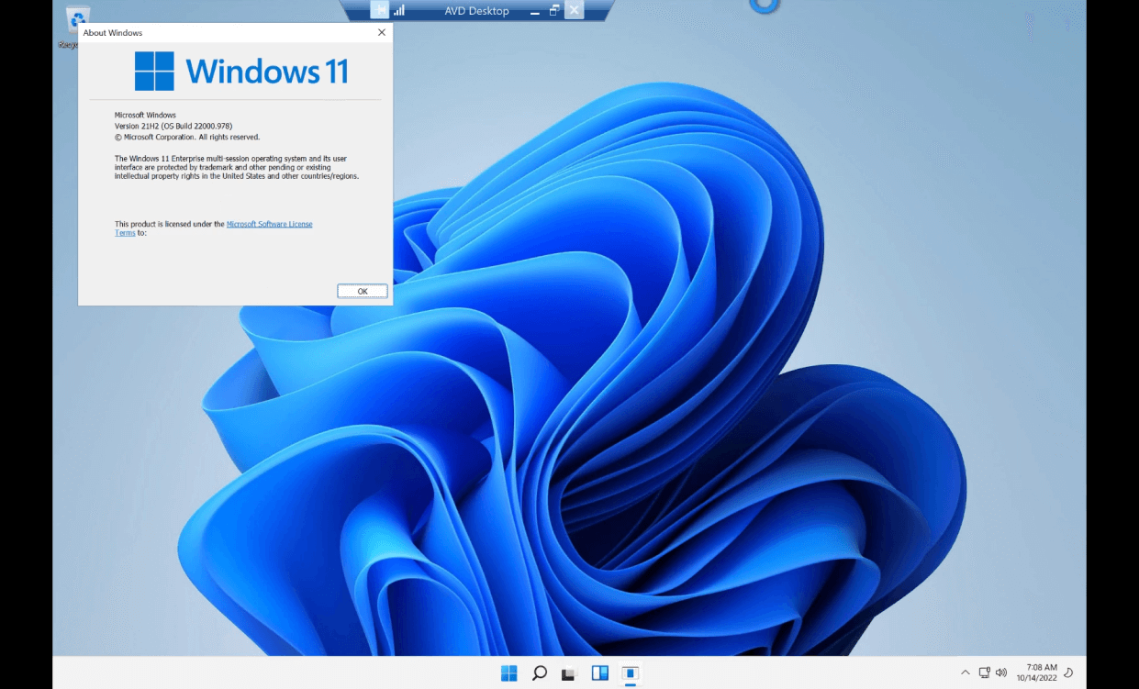The width and height of the screenshot is (1139, 689).
Task: Open the Recycle Bin
Action: point(78,20)
